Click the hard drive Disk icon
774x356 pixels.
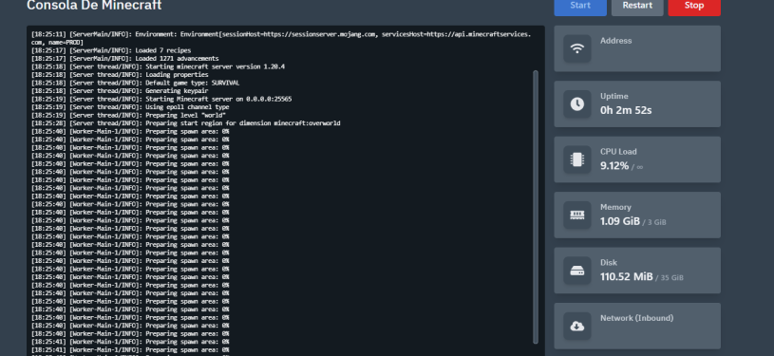pos(577,271)
